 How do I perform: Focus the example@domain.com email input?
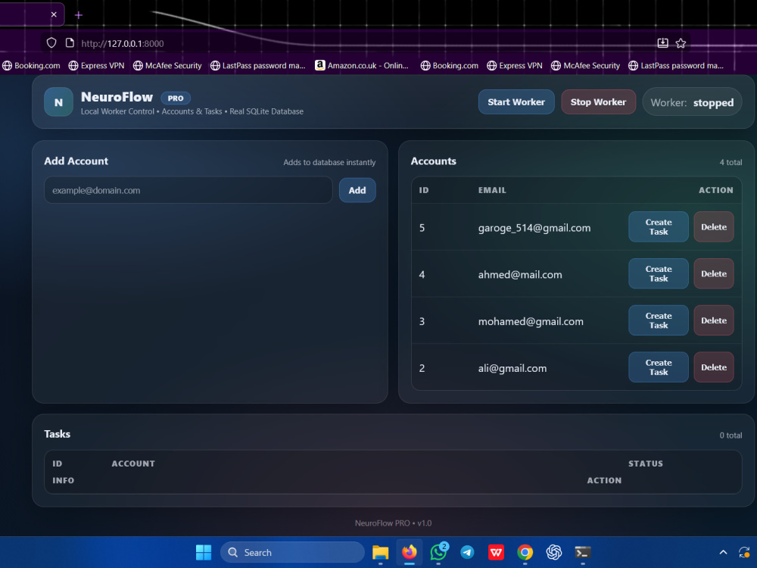coord(188,190)
